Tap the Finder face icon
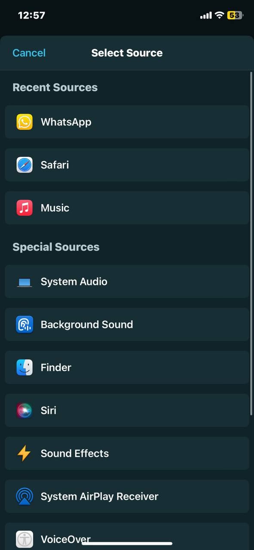This screenshot has height=550, width=254. click(x=24, y=367)
